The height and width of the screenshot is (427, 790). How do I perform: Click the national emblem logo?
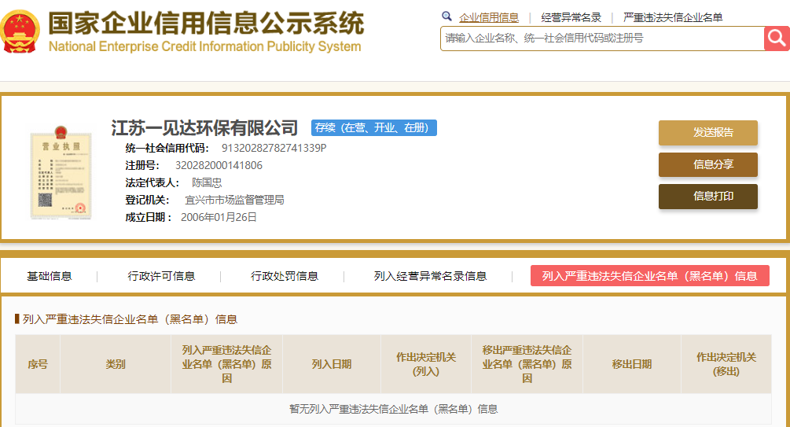click(20, 31)
